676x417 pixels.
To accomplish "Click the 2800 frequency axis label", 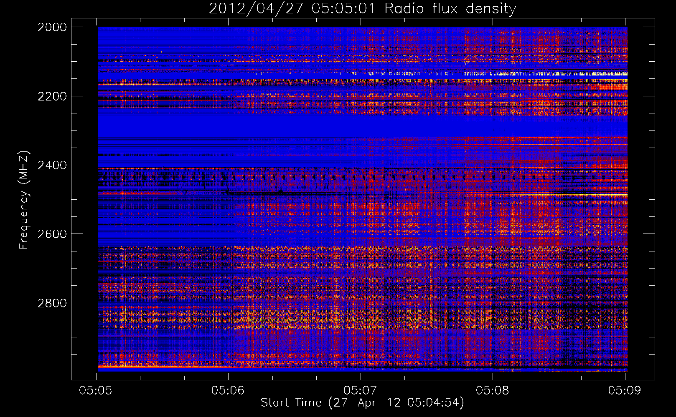I will (x=52, y=303).
